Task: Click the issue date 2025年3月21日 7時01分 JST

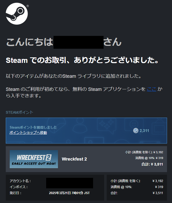Action: (69, 193)
